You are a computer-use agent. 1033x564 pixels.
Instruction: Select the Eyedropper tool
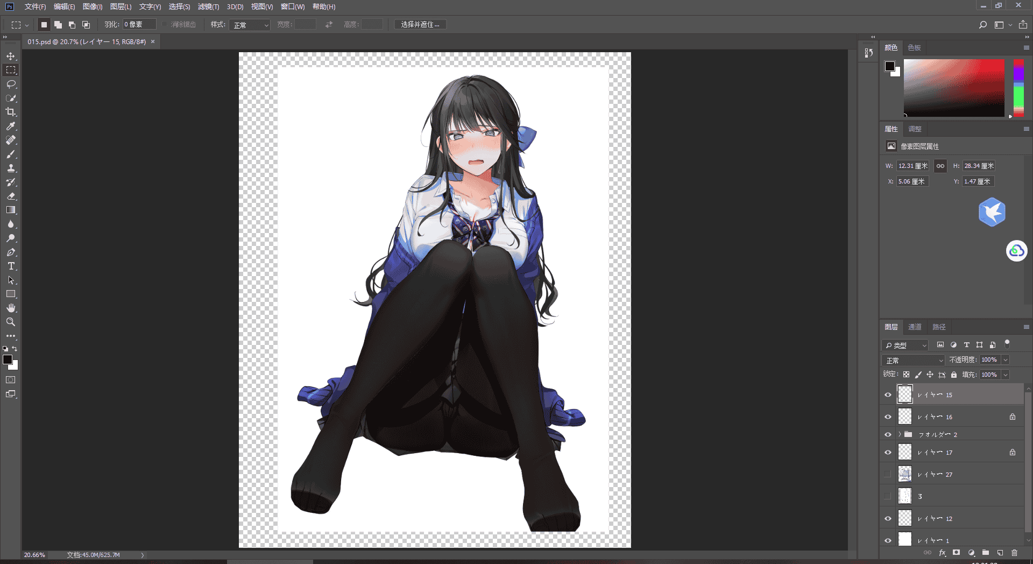pyautogui.click(x=11, y=126)
